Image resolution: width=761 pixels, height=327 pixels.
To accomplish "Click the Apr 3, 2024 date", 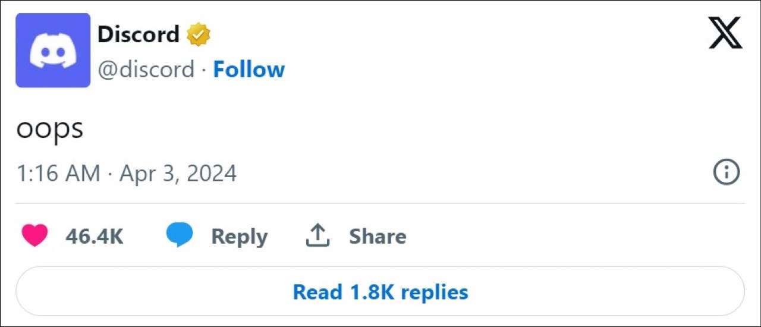I will pos(178,174).
